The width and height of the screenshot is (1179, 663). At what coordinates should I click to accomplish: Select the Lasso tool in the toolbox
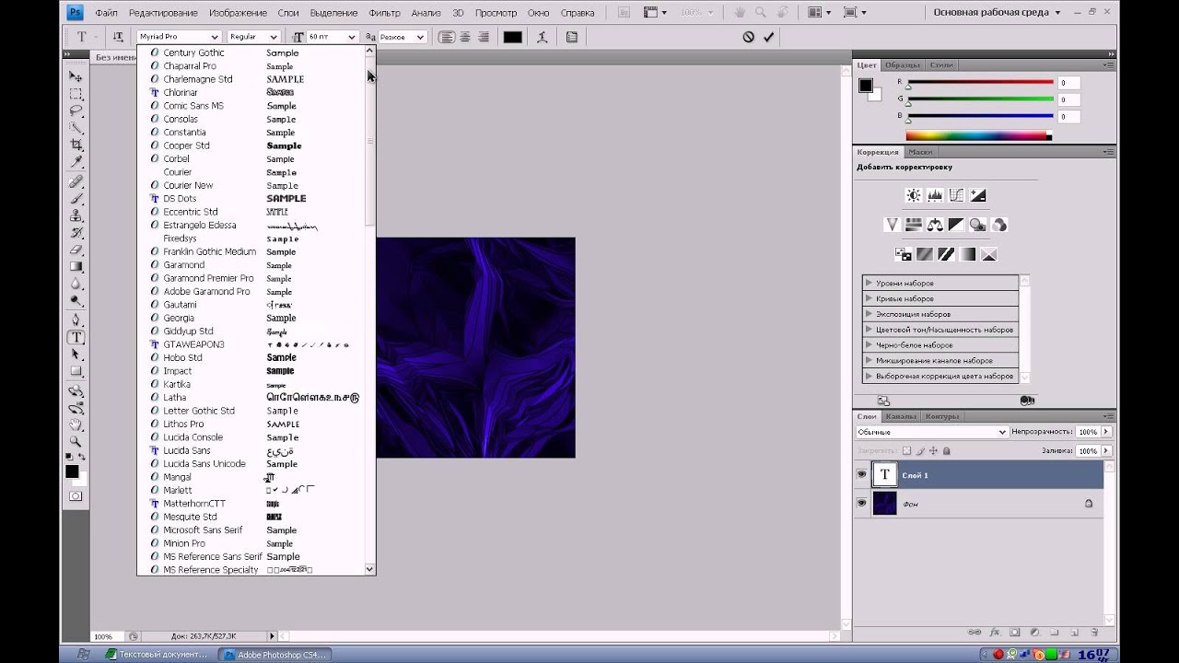(x=76, y=110)
